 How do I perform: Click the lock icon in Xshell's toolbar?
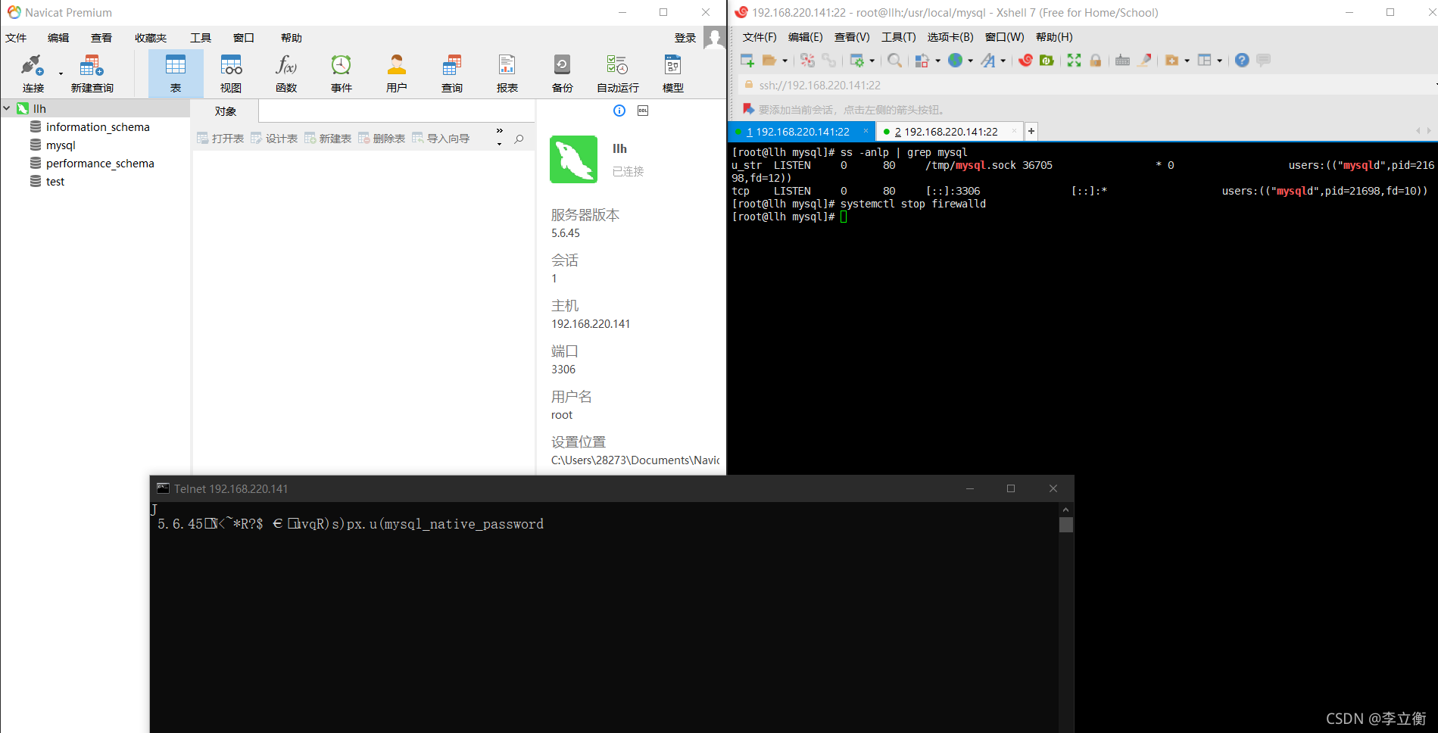pyautogui.click(x=1095, y=61)
